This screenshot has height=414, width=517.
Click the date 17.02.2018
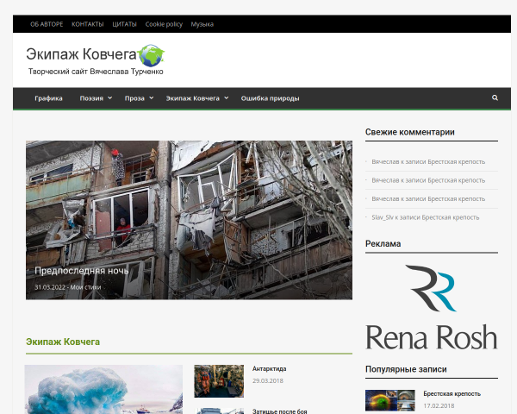click(x=439, y=405)
